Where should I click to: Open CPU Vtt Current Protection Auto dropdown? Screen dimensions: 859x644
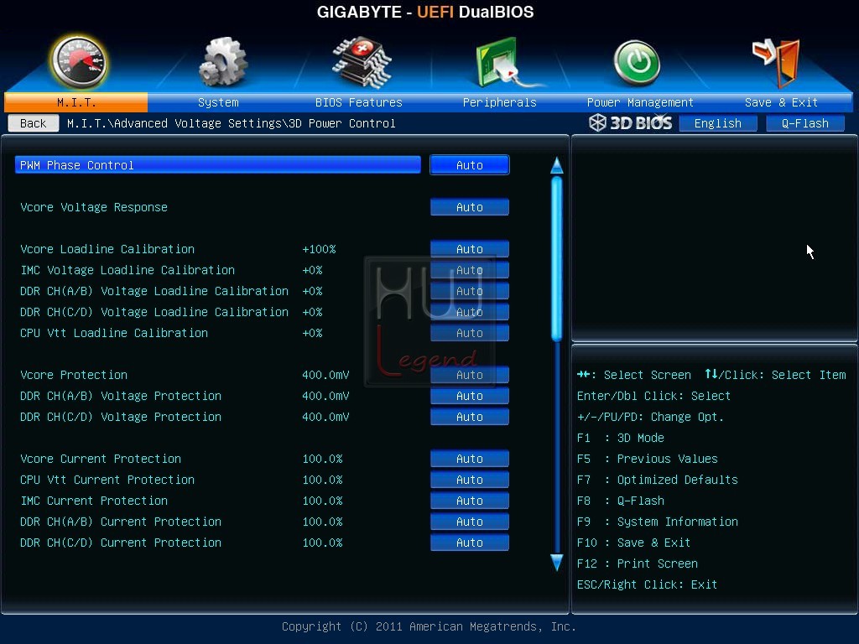[470, 480]
